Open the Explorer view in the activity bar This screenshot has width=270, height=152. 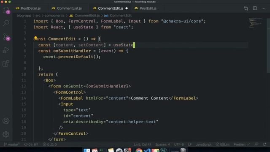coord(5,10)
